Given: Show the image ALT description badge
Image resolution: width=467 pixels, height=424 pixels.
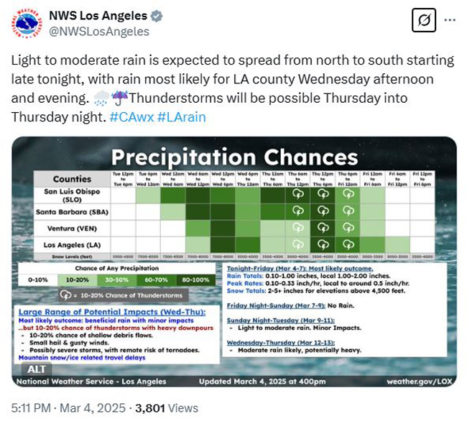Looking at the screenshot, I should (x=37, y=369).
